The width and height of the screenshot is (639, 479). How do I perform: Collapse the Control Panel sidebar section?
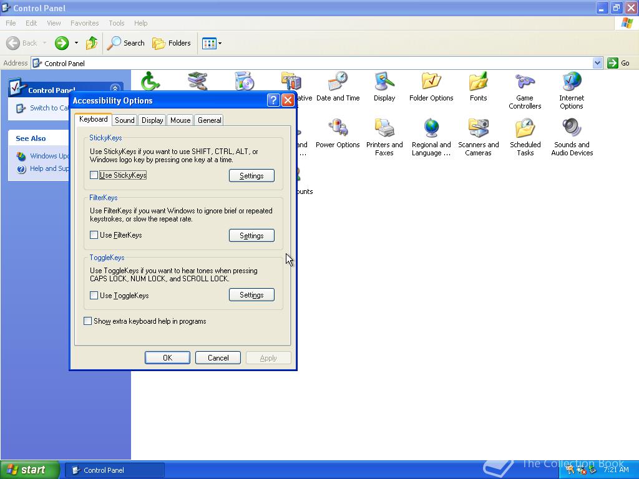click(115, 89)
